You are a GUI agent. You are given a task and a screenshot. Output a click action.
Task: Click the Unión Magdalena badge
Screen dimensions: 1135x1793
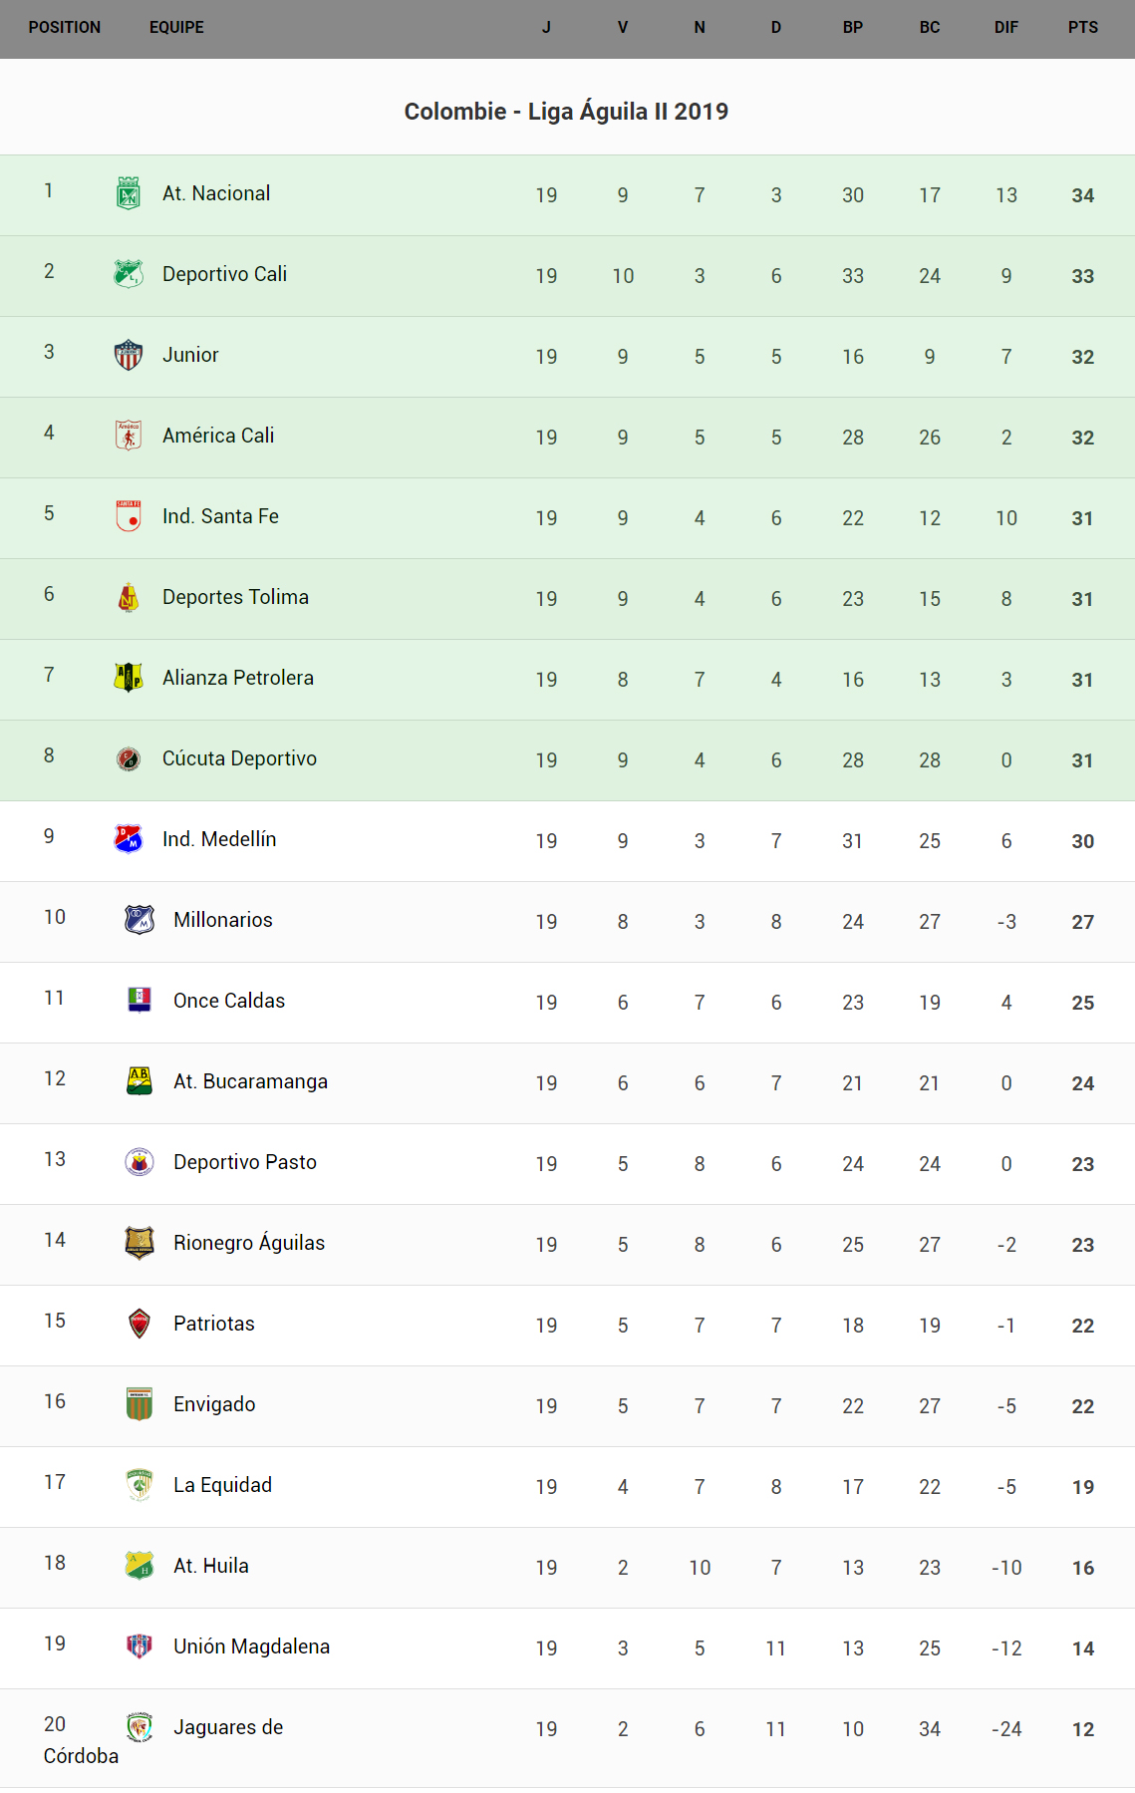pos(140,1646)
